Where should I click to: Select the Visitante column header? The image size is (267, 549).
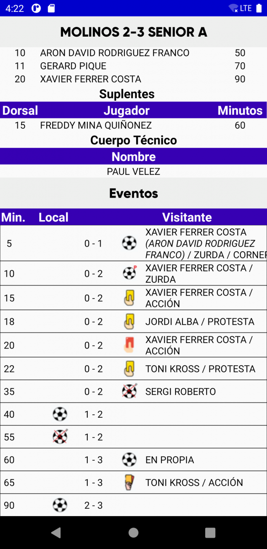tap(187, 217)
